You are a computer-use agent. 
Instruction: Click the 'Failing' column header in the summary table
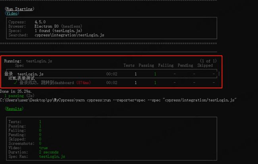(x=166, y=65)
